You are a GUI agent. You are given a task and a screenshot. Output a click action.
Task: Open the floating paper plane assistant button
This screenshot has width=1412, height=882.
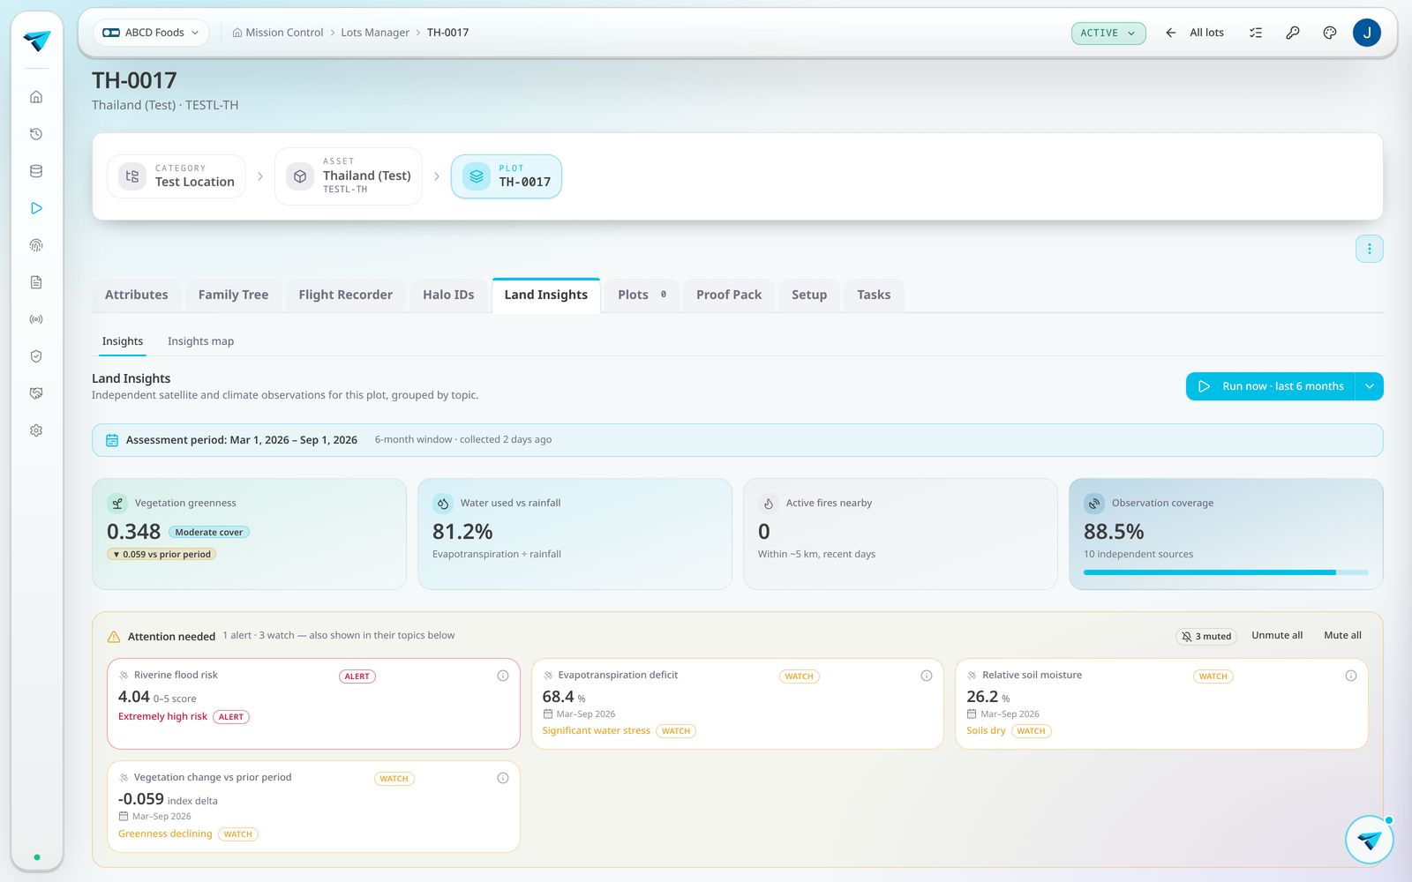coord(1370,840)
